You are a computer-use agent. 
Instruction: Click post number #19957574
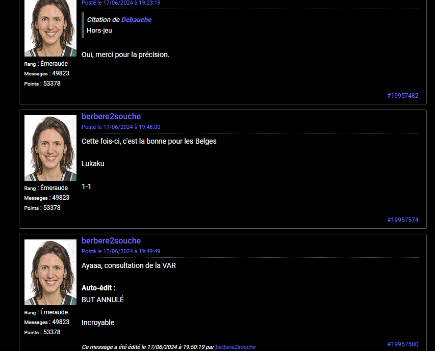tap(403, 220)
